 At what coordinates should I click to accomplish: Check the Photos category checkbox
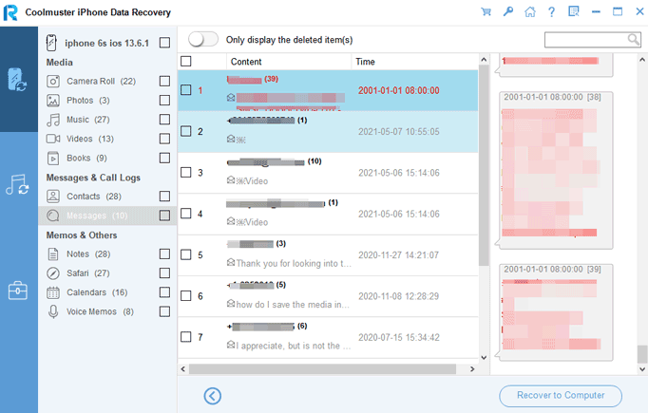(x=164, y=101)
